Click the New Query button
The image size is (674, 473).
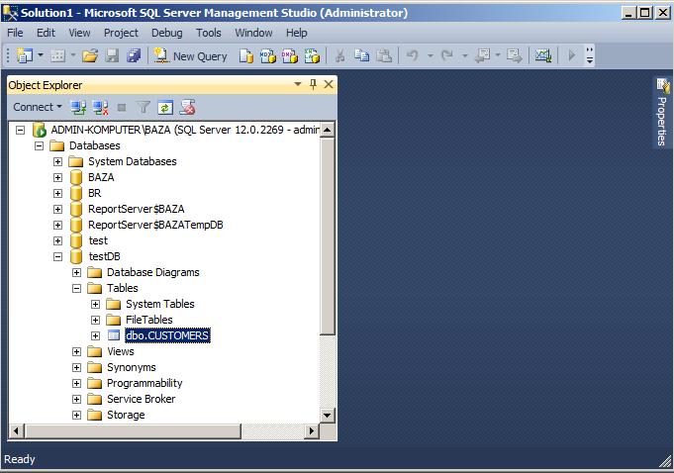[x=190, y=56]
